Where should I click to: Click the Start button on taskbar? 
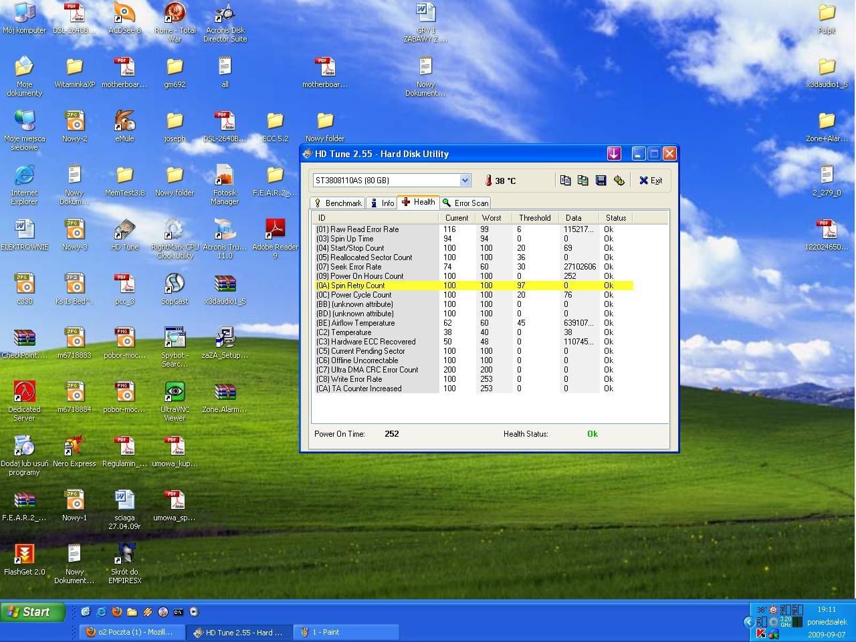[x=33, y=612]
